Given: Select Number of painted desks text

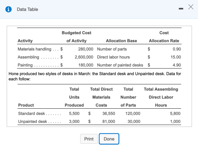Looking at the screenshot, I should 120,65.
